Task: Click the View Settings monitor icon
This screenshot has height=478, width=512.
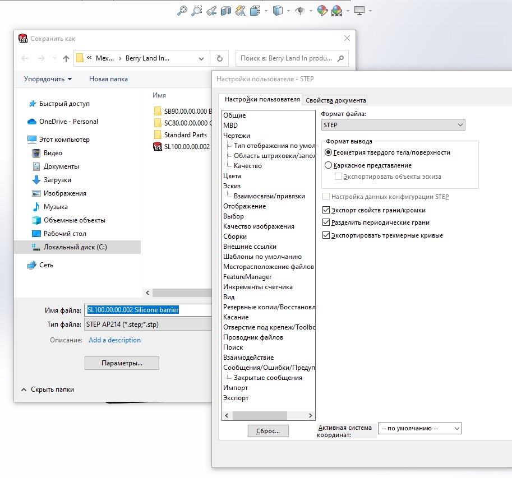Action: [x=359, y=10]
